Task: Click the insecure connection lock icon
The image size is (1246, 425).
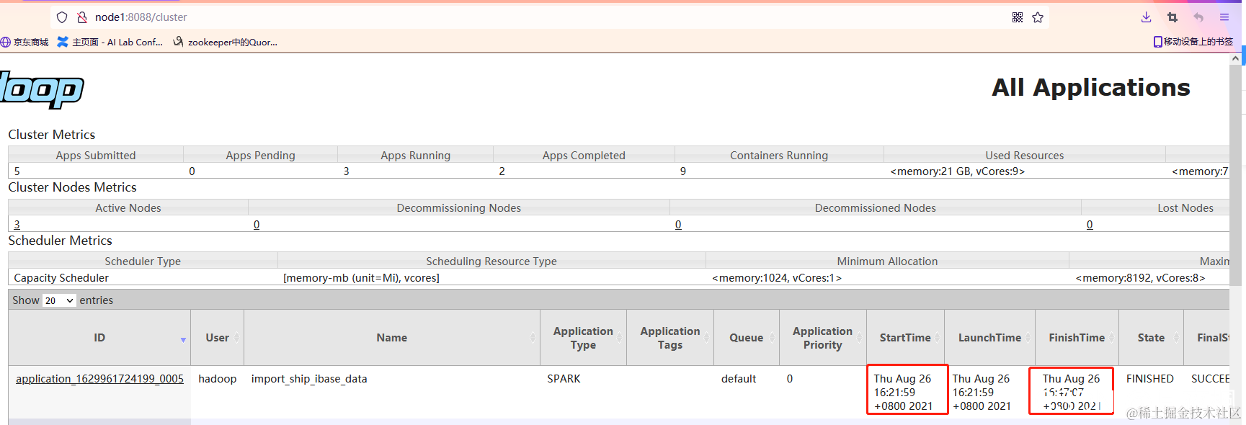Action: 82,17
